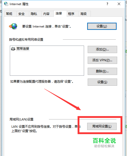Click the 删除(R)... button
127x156 pixels.
pos(102,71)
